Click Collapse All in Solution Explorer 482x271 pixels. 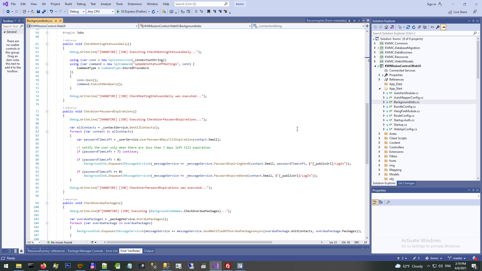pos(419,27)
